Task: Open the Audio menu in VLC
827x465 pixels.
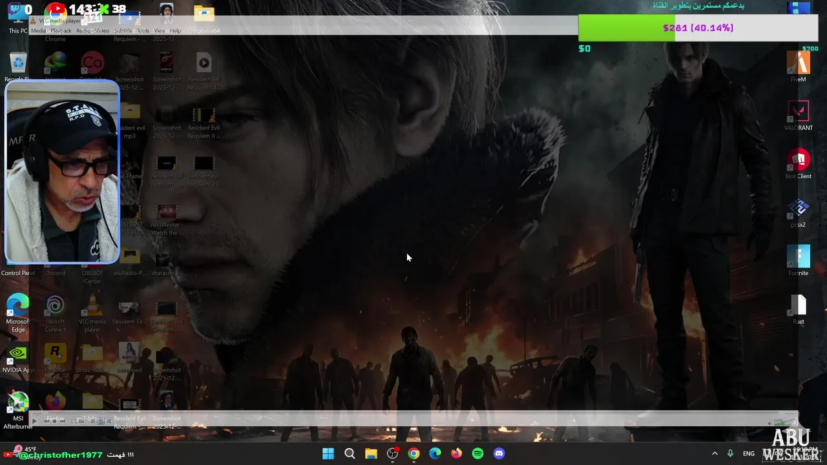Action: click(84, 31)
